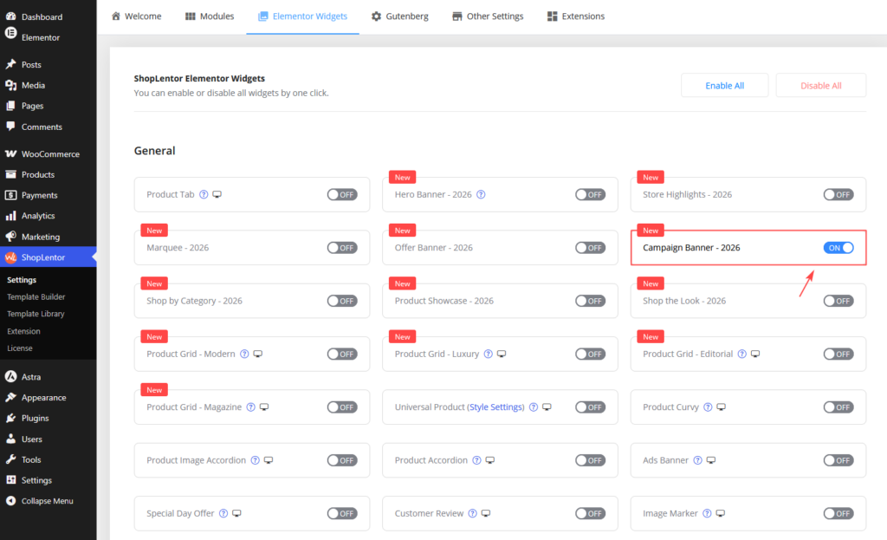Image resolution: width=887 pixels, height=540 pixels.
Task: Open help icon for Product Grid - Luxury
Action: coord(489,354)
